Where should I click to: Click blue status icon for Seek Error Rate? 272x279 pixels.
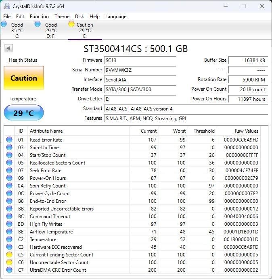9,170
